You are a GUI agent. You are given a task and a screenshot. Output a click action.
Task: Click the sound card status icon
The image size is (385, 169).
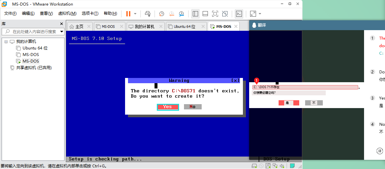coord(282,166)
